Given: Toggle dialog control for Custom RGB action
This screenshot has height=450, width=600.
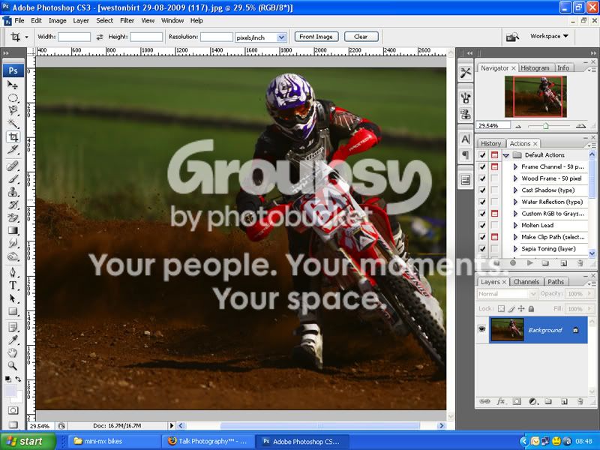Looking at the screenshot, I should pyautogui.click(x=494, y=214).
